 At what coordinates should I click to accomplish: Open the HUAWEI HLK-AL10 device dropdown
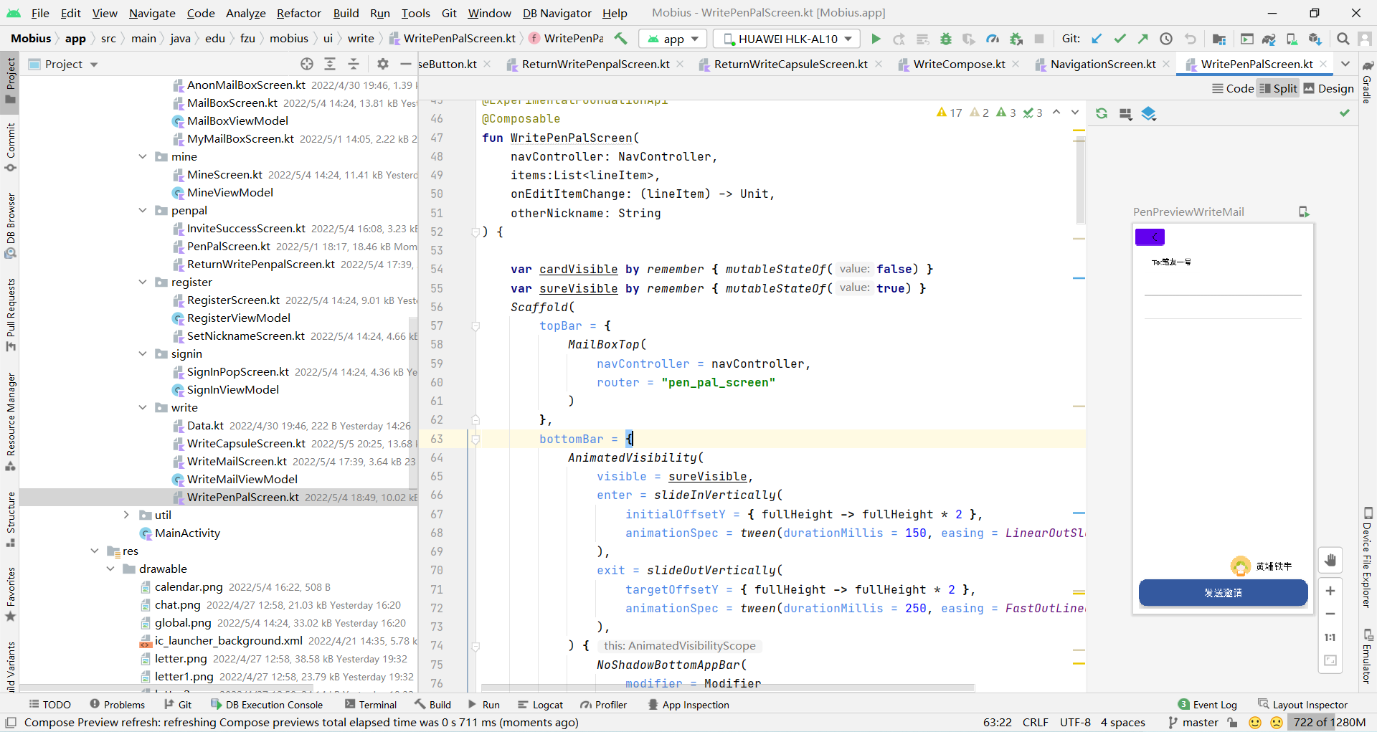[787, 39]
